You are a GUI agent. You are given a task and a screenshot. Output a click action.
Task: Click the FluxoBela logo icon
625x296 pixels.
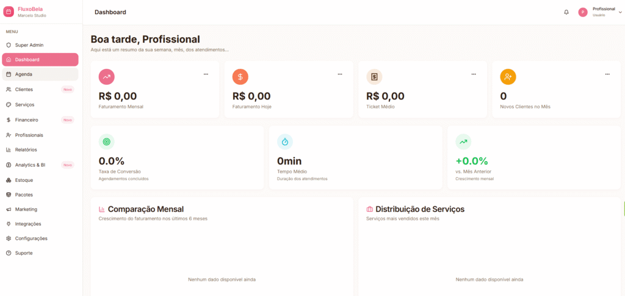[x=9, y=12]
